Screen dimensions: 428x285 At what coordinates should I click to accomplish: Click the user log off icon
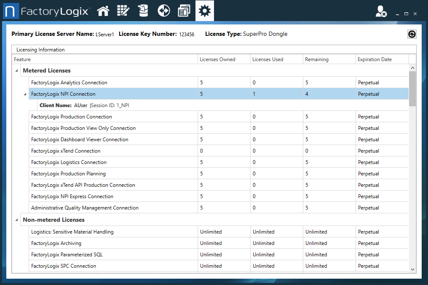coord(381,12)
